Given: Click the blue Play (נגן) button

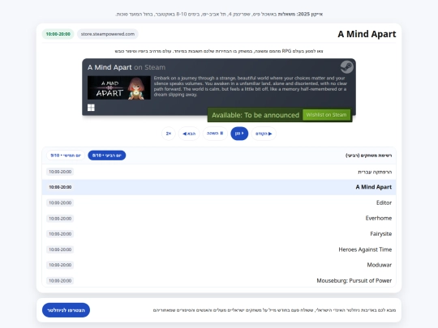Looking at the screenshot, I should click(239, 134).
